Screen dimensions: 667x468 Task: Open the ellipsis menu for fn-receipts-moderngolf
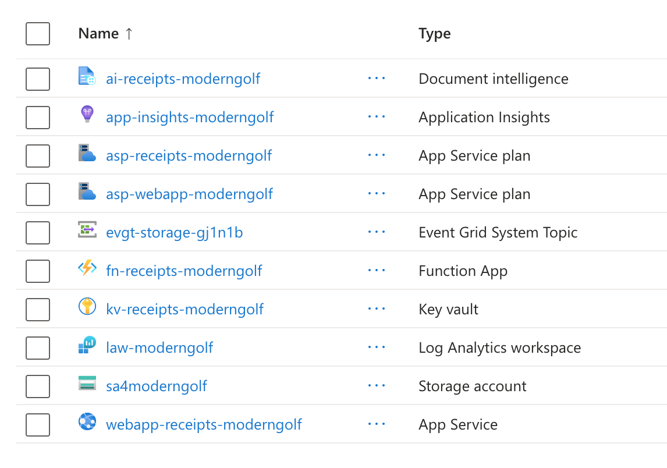point(377,271)
